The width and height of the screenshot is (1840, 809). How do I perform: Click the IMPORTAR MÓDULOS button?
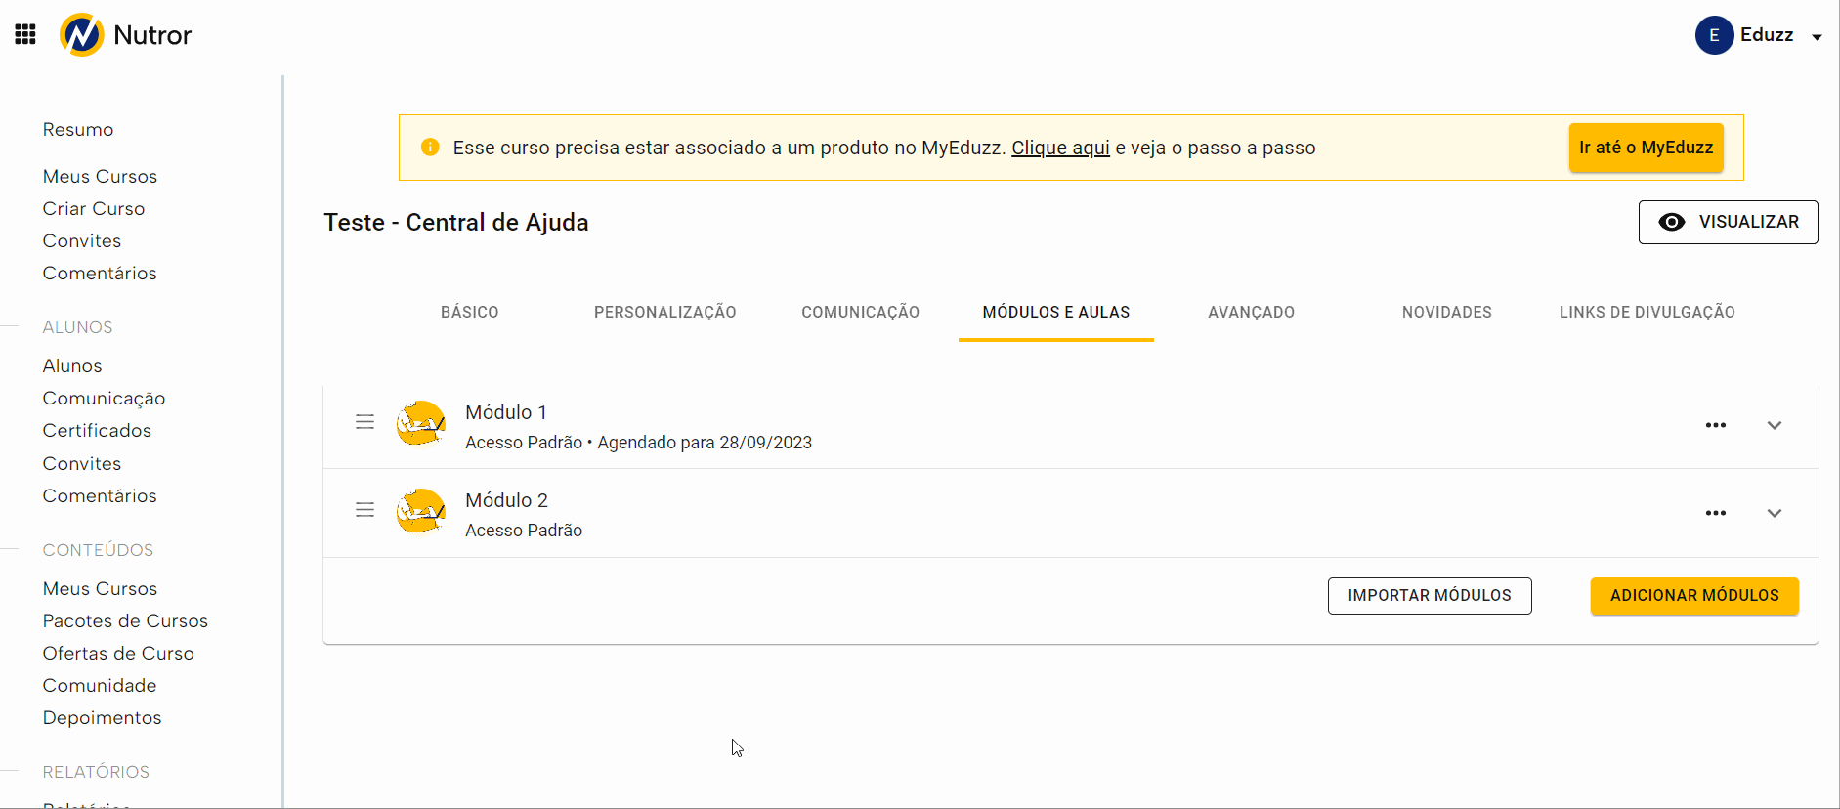(1430, 596)
